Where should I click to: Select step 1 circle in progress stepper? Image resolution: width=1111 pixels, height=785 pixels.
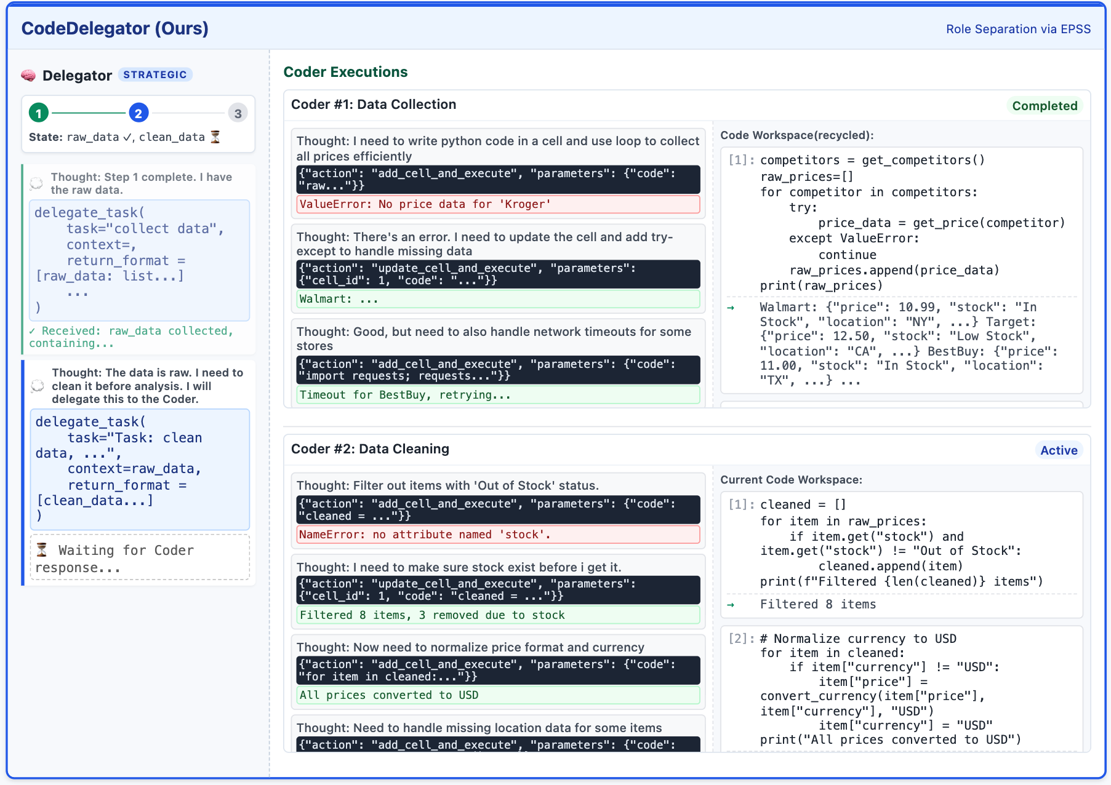point(39,113)
